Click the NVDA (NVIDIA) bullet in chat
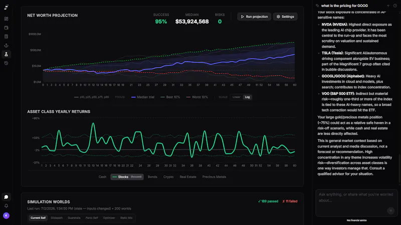The width and height of the screenshot is (401, 225). 356,35
